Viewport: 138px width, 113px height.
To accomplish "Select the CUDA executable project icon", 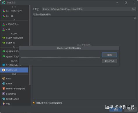I will (x=3, y=38).
